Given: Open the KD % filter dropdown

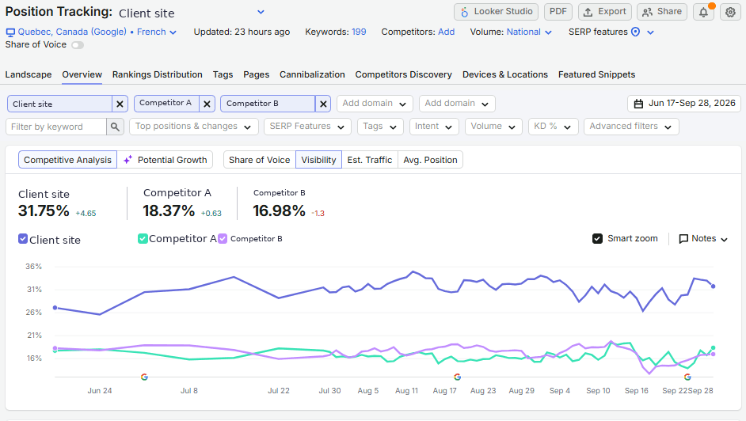Looking at the screenshot, I should [553, 127].
